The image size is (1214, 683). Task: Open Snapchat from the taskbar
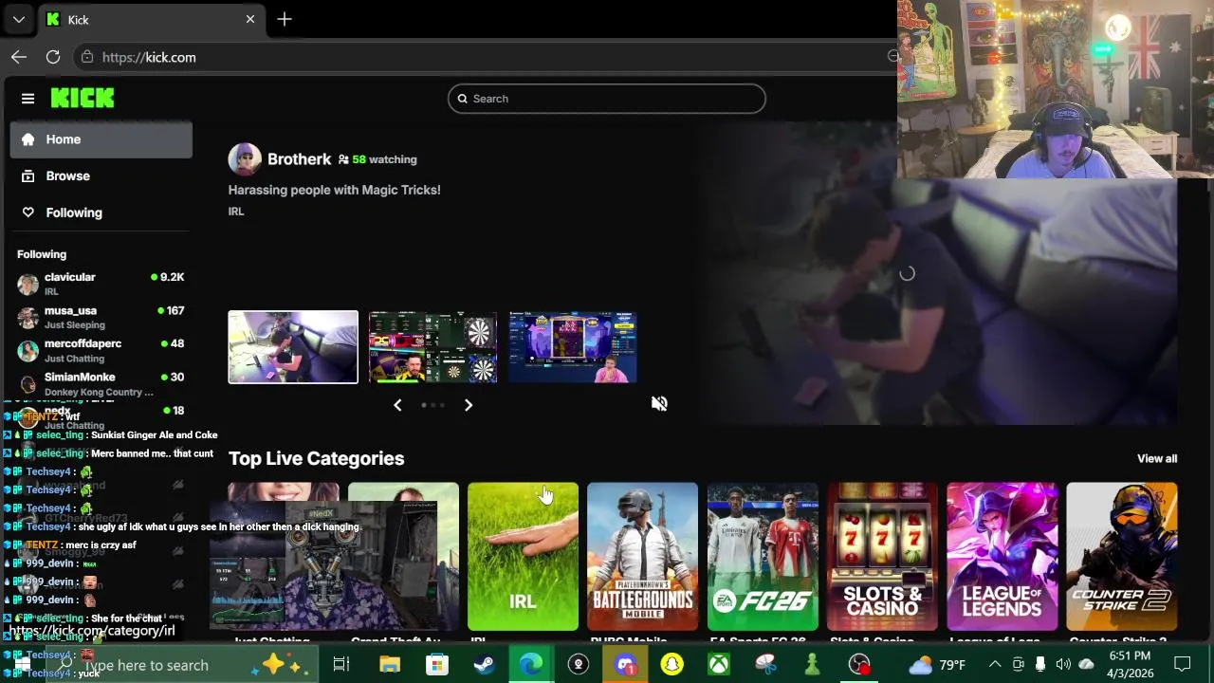(671, 665)
